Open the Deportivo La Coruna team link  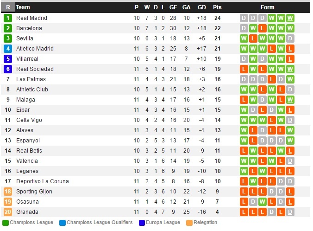pyautogui.click(x=42, y=181)
